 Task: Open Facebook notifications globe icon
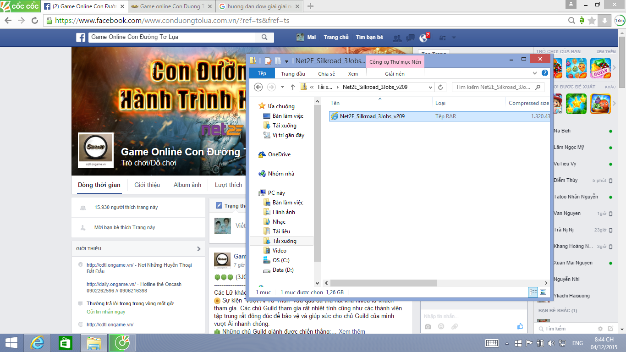(424, 38)
